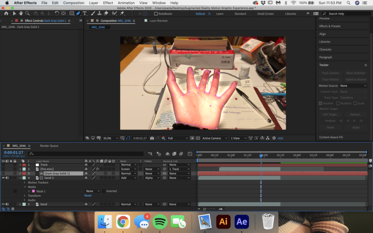Select the Hand tool in toolbar
Image resolution: width=373 pixels, height=233 pixels.
pyautogui.click(x=21, y=13)
